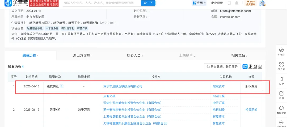Click 股权变更 source cell
This screenshot has height=127, width=287.
pos(251,86)
